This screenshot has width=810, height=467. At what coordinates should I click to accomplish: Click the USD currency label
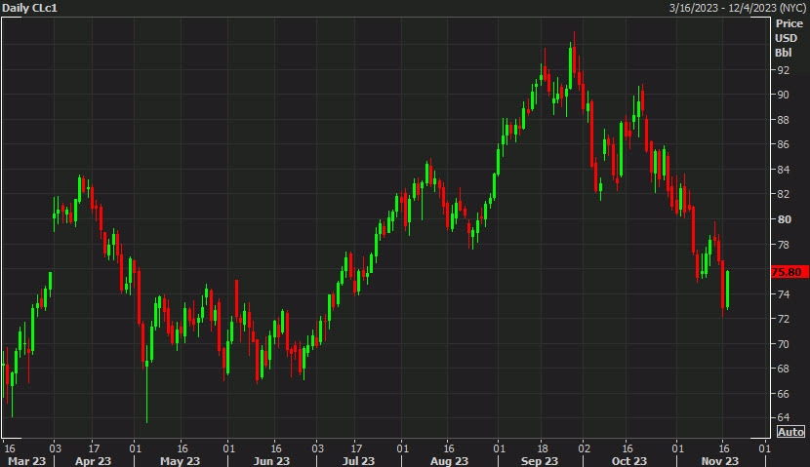[787, 38]
